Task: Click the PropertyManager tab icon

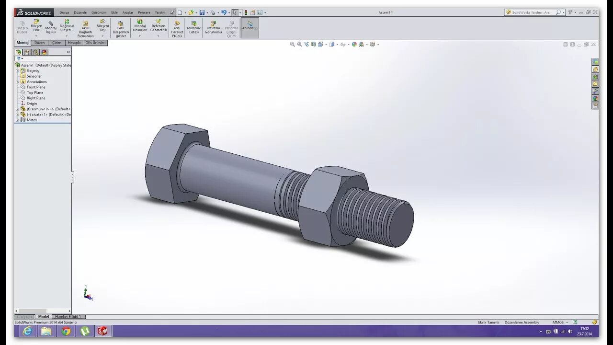Action: [x=27, y=52]
